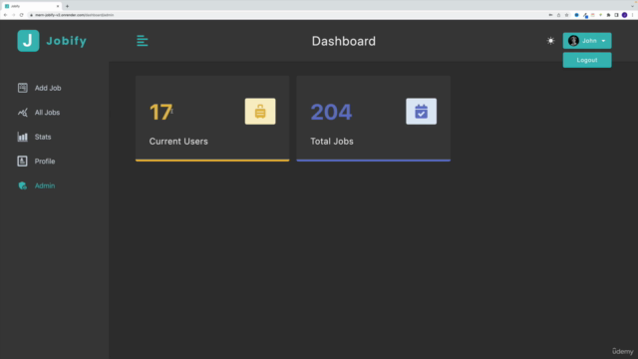Click the browser forward arrow
The height and width of the screenshot is (359, 638).
(x=13, y=15)
